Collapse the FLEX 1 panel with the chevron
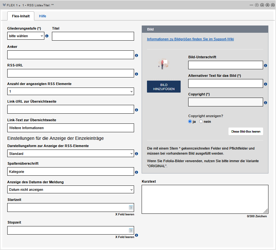Screen dimensions: 276x250 pos(4,5)
